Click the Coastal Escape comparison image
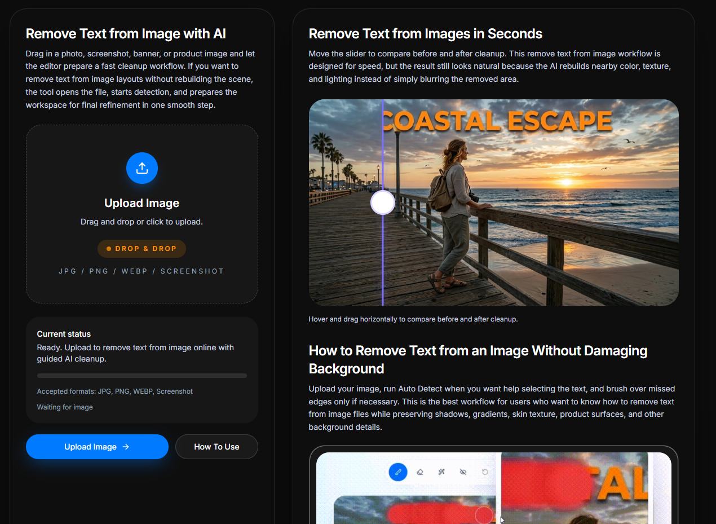The height and width of the screenshot is (524, 716). click(493, 202)
